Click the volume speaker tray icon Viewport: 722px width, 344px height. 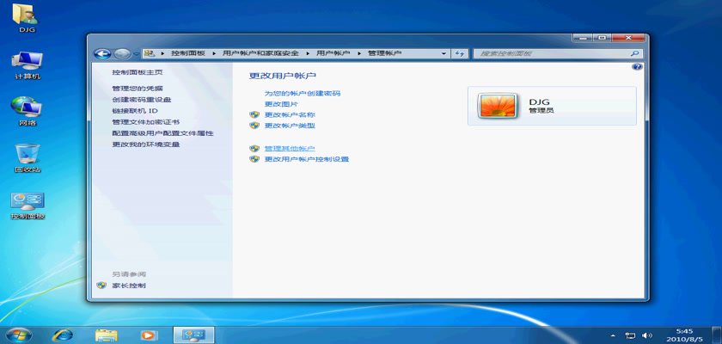click(x=647, y=335)
